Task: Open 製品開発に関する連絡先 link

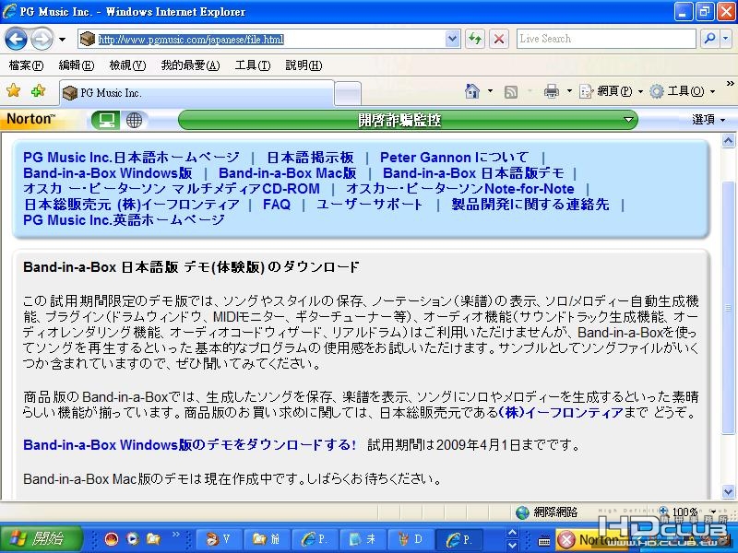Action: 530,205
